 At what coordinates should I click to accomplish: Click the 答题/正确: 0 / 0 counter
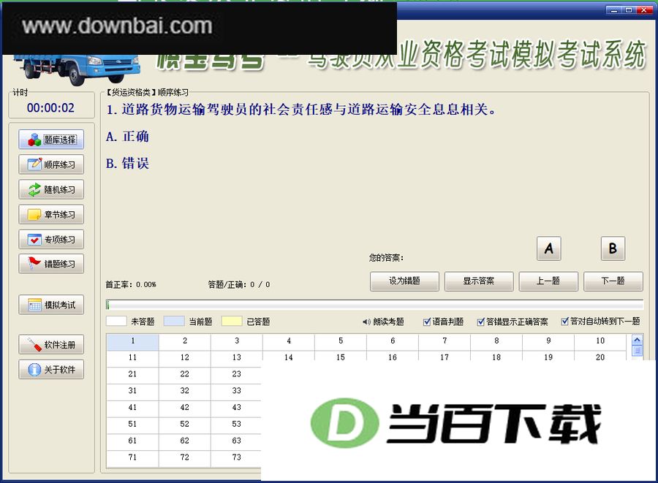pyautogui.click(x=239, y=285)
